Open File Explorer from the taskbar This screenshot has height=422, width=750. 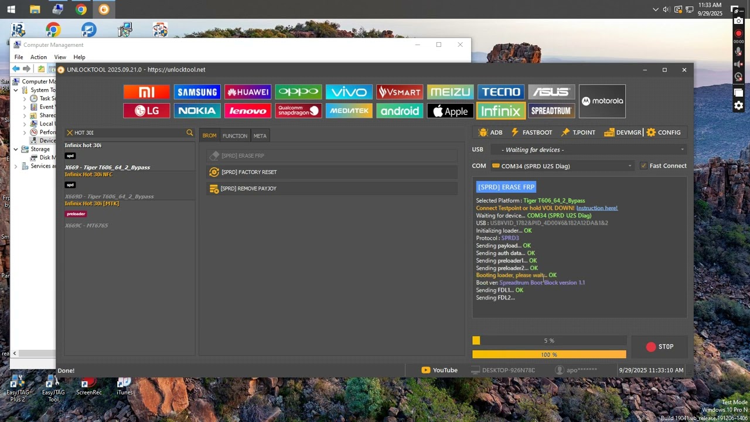click(35, 9)
